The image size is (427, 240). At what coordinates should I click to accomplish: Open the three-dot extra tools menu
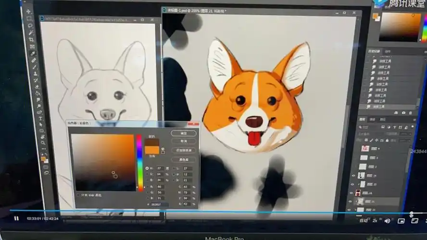click(44, 149)
